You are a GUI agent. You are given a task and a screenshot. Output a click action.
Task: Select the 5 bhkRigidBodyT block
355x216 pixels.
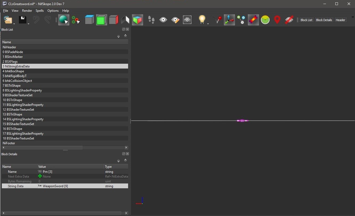(x=65, y=76)
